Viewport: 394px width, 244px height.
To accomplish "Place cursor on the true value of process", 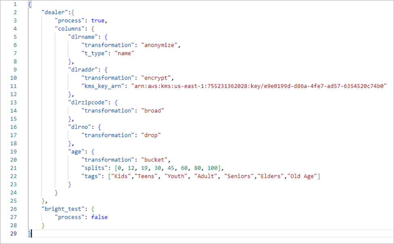I will pyautogui.click(x=98, y=21).
